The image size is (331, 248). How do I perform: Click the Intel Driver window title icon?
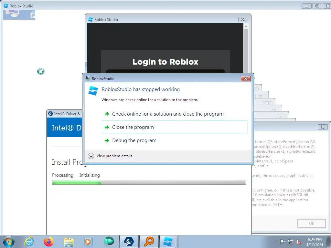coord(50,114)
